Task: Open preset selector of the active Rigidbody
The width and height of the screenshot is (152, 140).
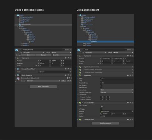Action: pos(130,75)
